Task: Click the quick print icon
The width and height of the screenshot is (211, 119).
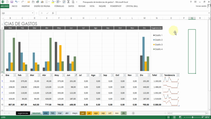Action: [38, 2]
